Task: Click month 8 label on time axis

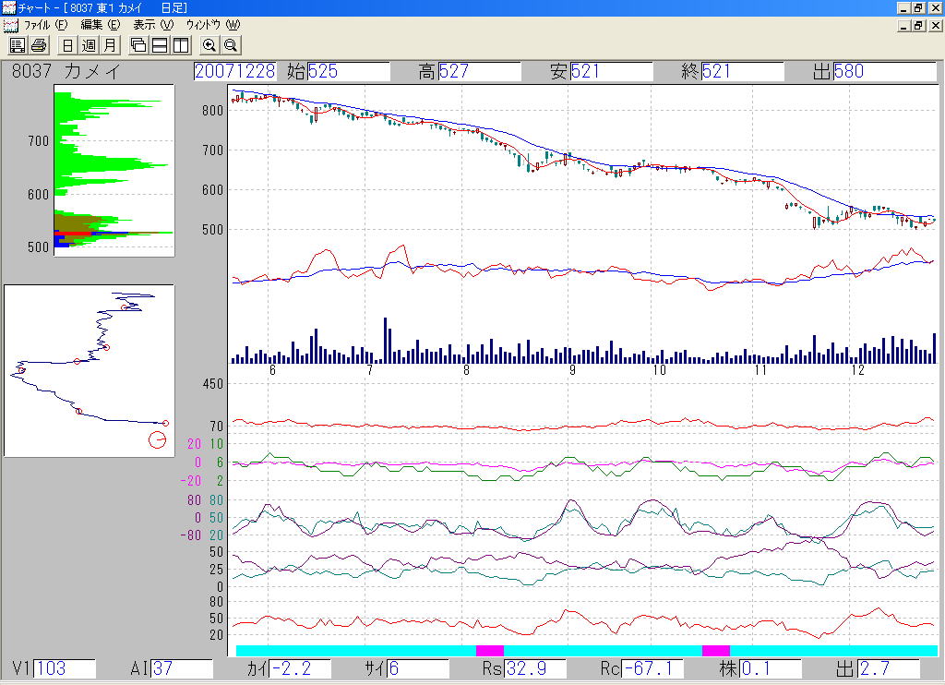Action: click(x=466, y=370)
